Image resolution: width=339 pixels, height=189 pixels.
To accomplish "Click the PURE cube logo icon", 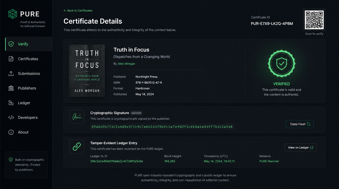I will (x=13, y=14).
